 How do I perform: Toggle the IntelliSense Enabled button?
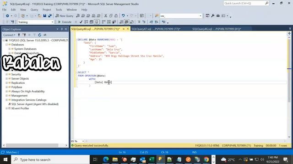pos(97,22)
